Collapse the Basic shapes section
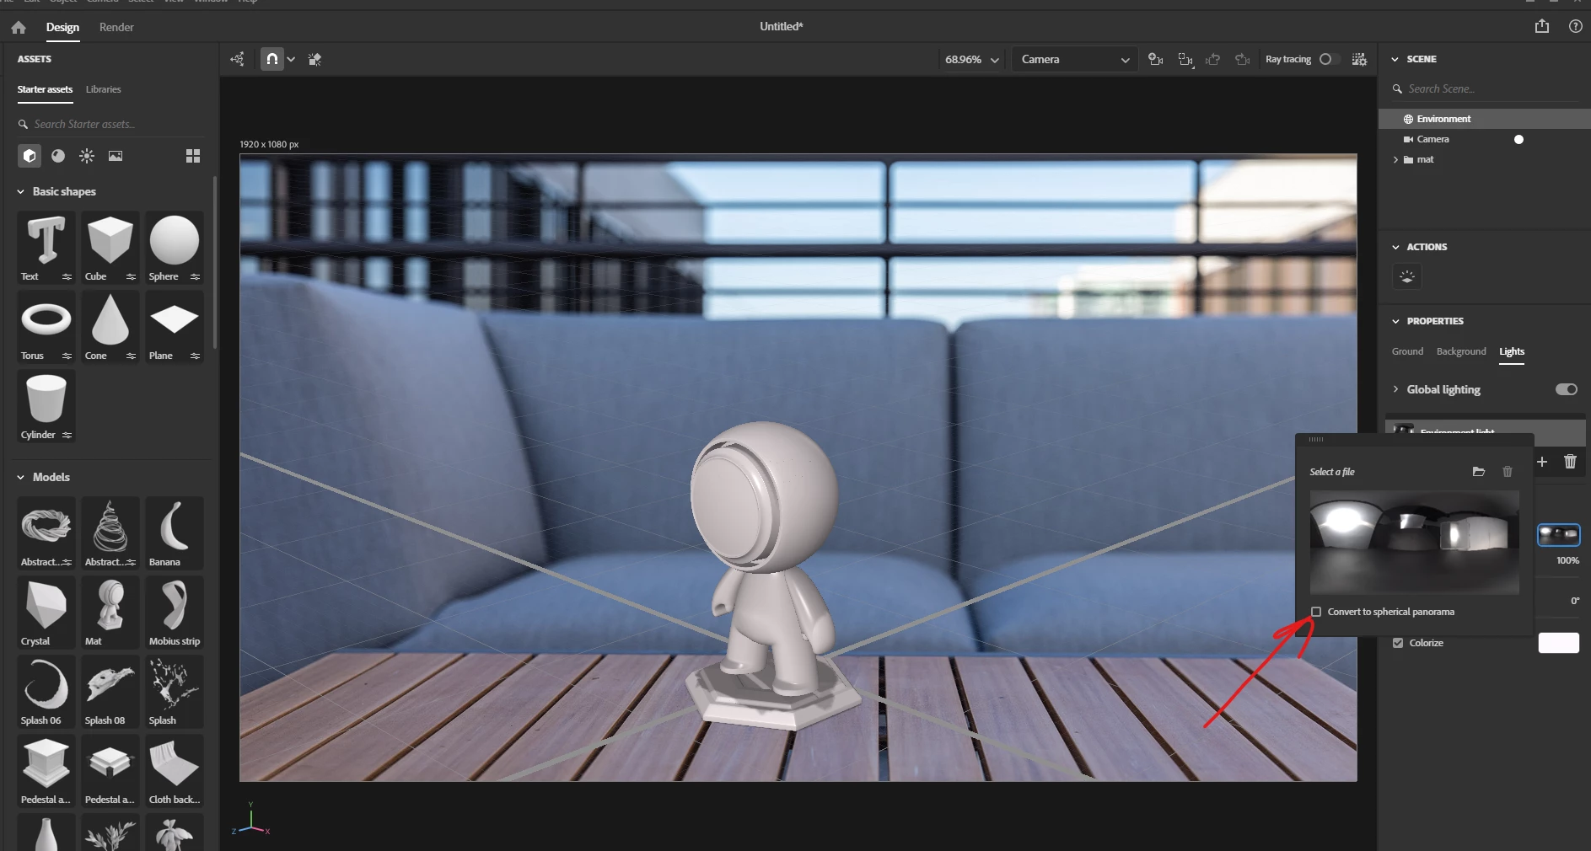1591x851 pixels. [x=20, y=191]
